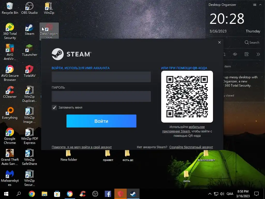Select DataWagon.com desktop shortcut

coord(49,31)
